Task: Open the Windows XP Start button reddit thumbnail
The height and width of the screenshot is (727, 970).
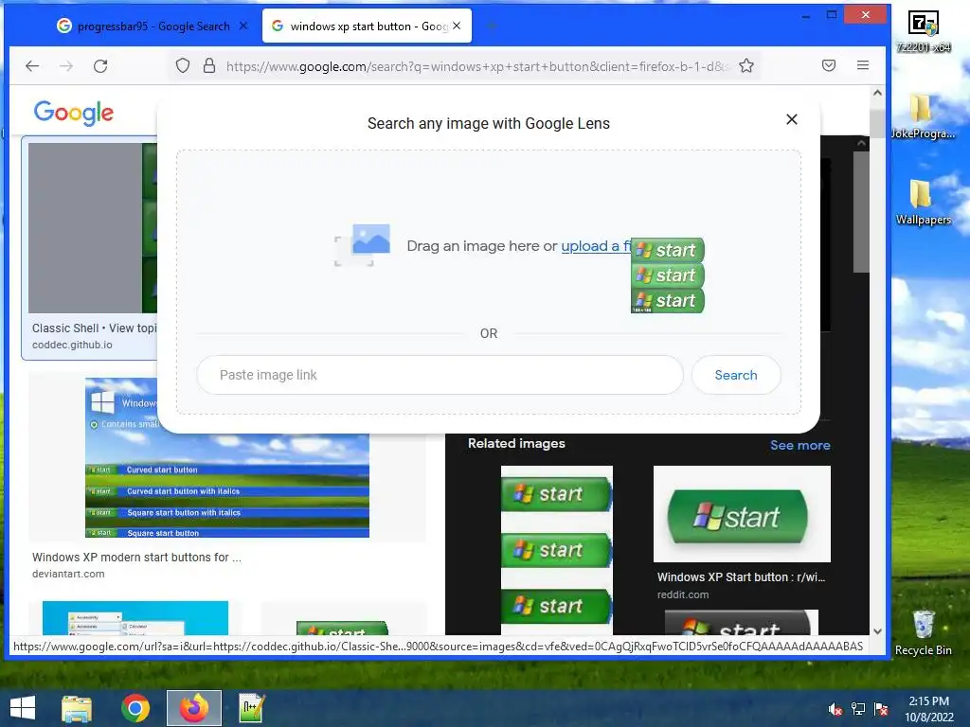Action: point(742,514)
